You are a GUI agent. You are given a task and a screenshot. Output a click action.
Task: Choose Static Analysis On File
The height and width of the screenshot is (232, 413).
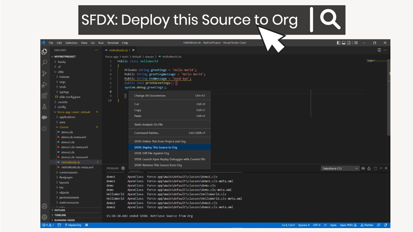170,125
